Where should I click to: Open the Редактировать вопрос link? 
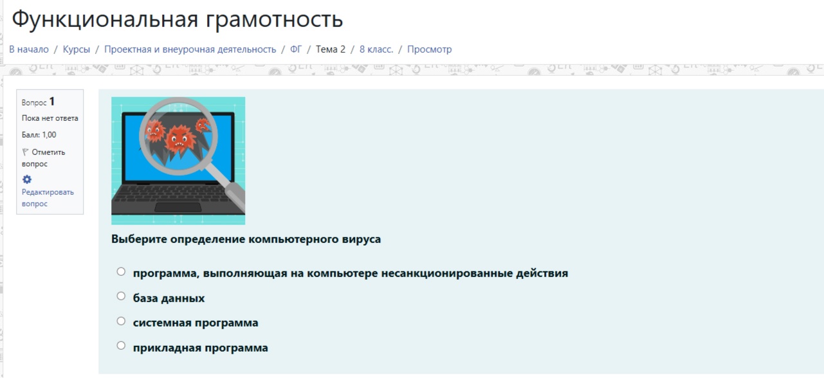48,198
